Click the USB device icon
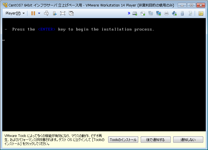The image size is (208, 150). 182,13
